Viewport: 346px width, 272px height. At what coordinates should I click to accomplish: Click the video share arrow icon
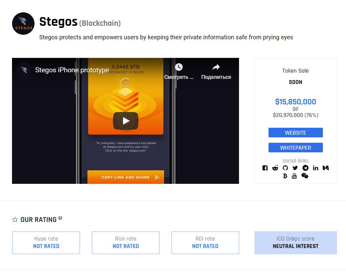[216, 67]
